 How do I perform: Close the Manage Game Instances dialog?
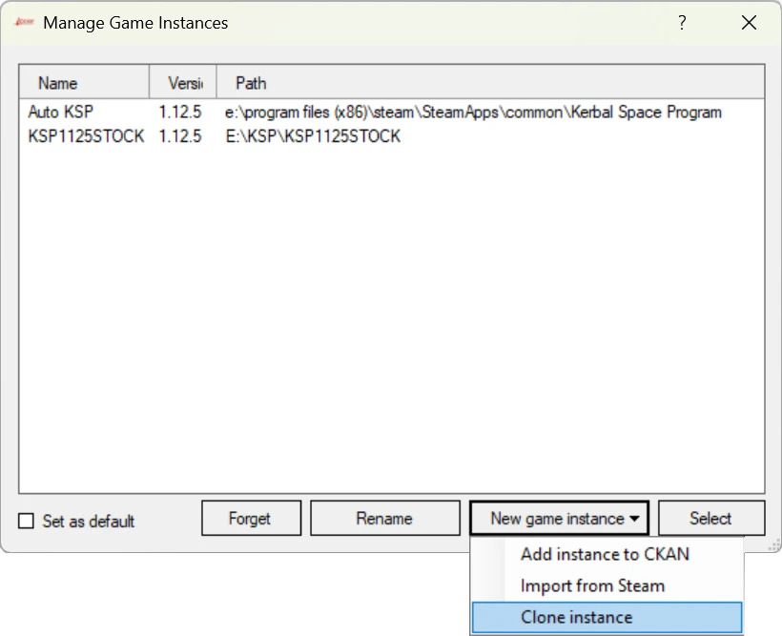[749, 23]
